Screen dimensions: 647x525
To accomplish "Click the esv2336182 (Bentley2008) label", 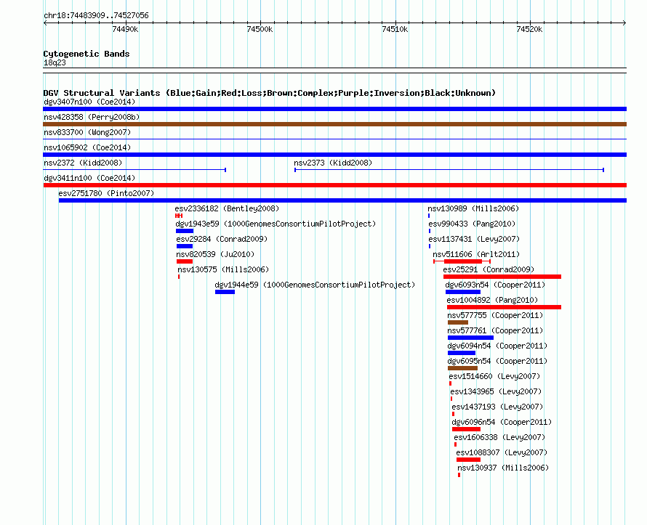I will (227, 208).
